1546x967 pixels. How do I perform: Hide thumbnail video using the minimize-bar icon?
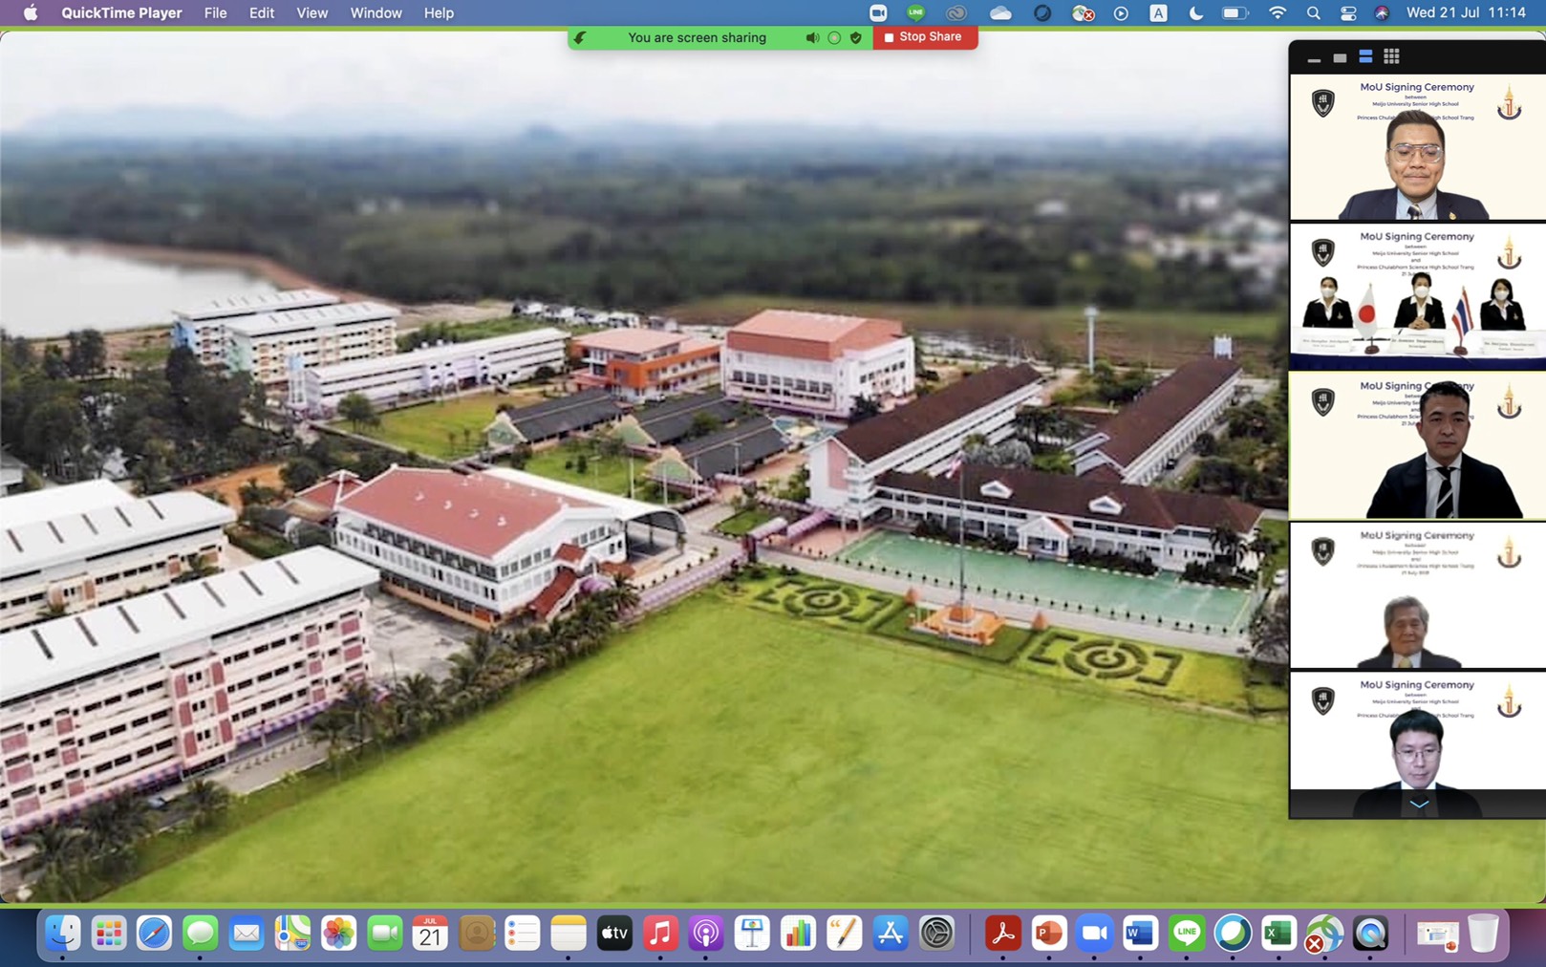tap(1314, 58)
